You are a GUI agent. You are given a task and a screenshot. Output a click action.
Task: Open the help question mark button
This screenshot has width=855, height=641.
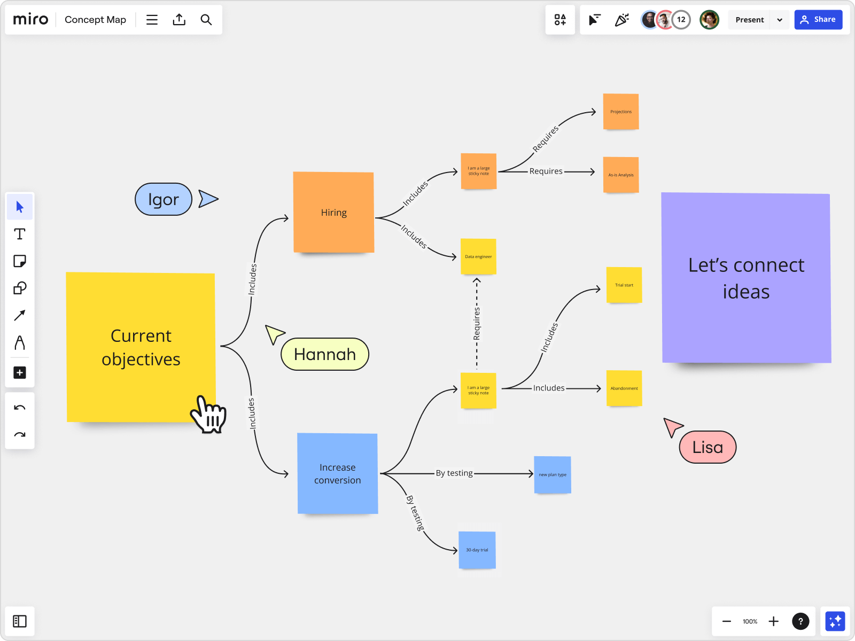point(801,621)
